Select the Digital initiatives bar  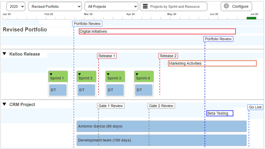click(x=157, y=32)
